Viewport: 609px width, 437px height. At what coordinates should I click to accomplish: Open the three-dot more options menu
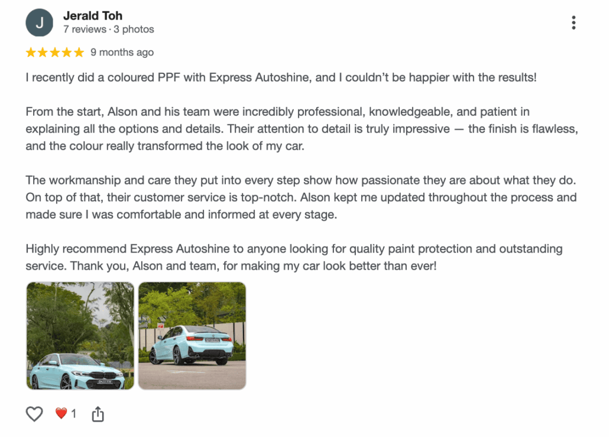[x=574, y=23]
